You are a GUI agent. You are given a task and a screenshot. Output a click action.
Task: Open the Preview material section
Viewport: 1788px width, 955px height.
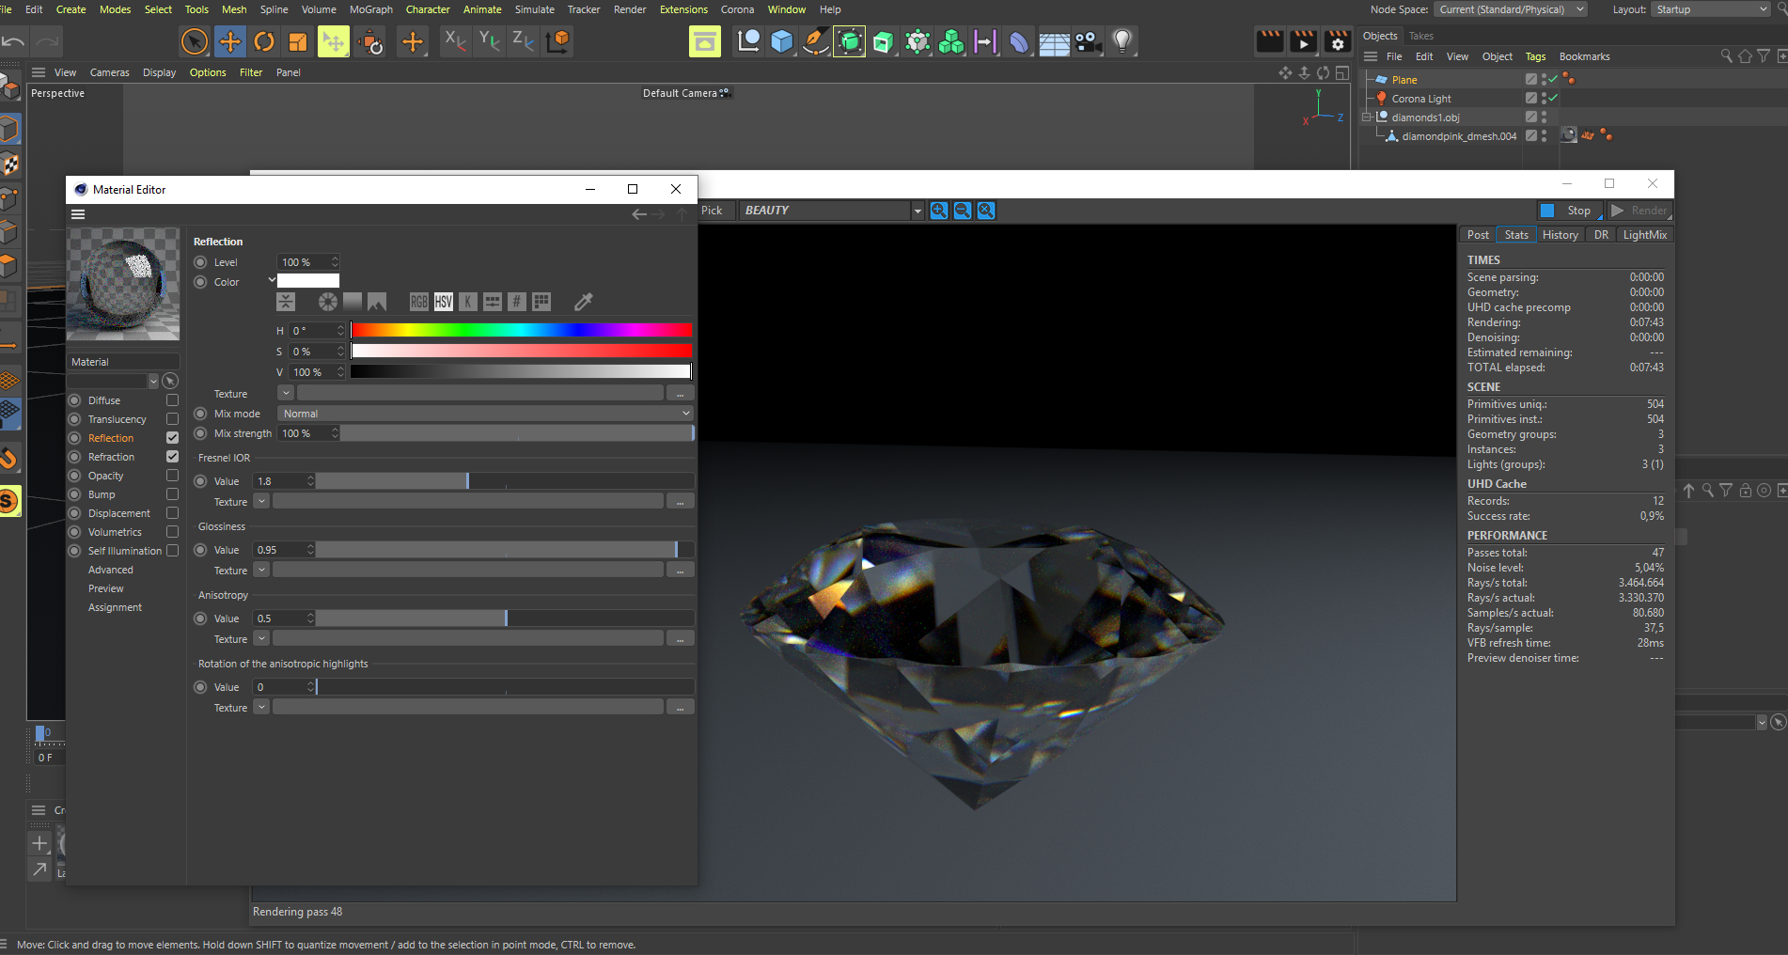click(x=106, y=588)
